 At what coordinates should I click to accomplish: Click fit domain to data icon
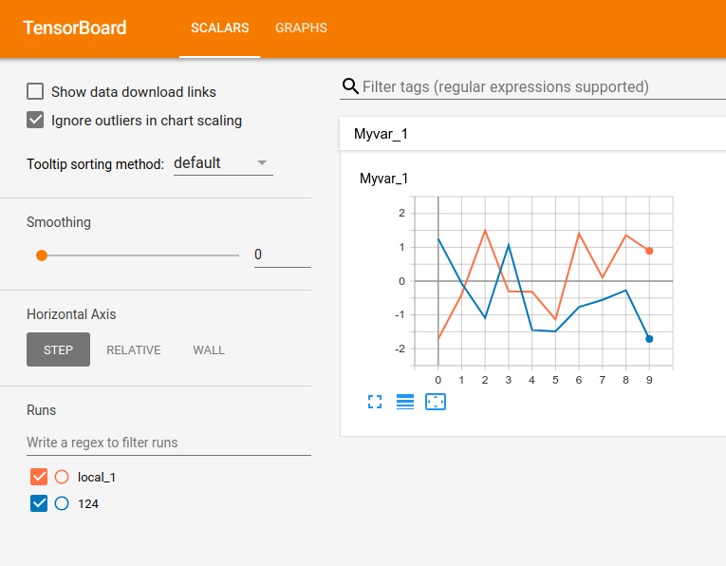click(436, 402)
